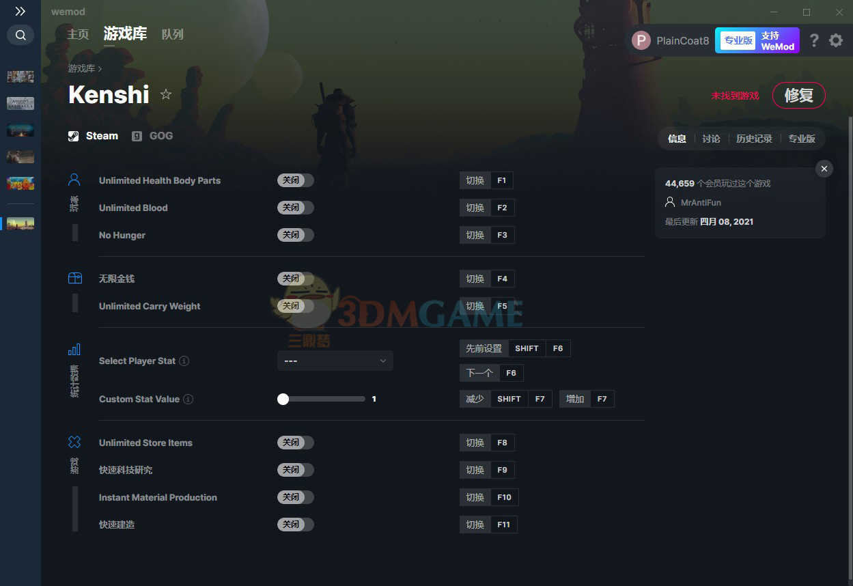Open the Valhalla game thumbnail in sidebar
Image resolution: width=853 pixels, height=586 pixels.
tap(20, 103)
